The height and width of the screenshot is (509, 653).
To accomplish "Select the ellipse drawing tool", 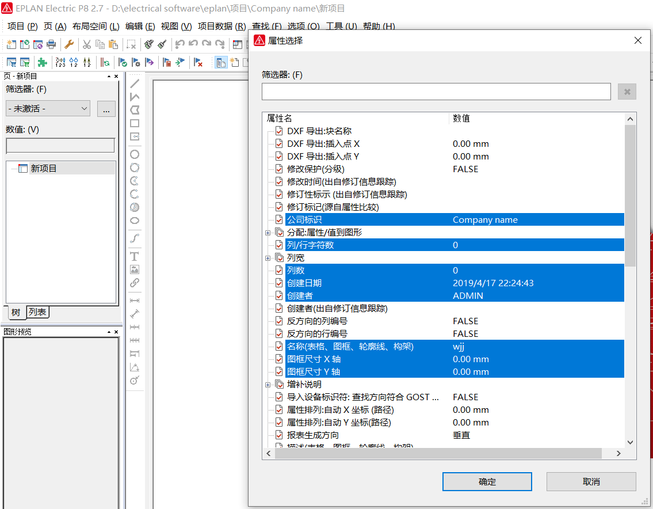I will [135, 221].
